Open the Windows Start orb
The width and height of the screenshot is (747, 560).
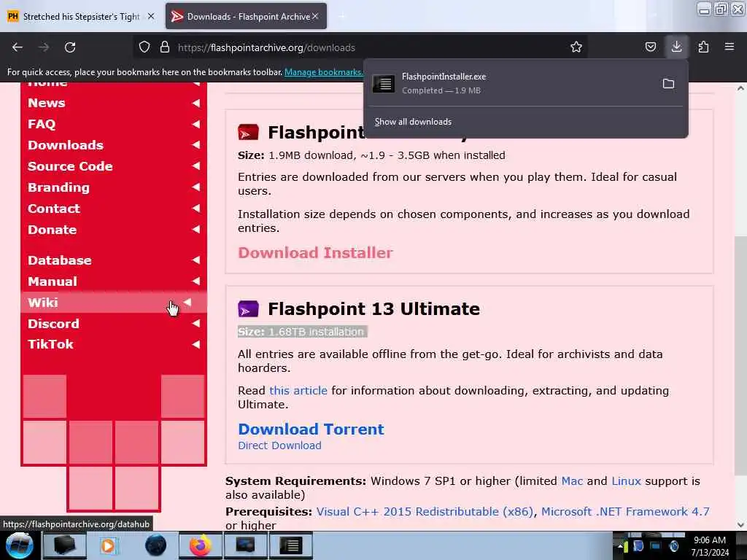click(x=20, y=545)
